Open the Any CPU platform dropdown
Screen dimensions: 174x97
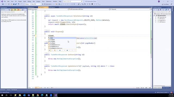click(x=36, y=4)
